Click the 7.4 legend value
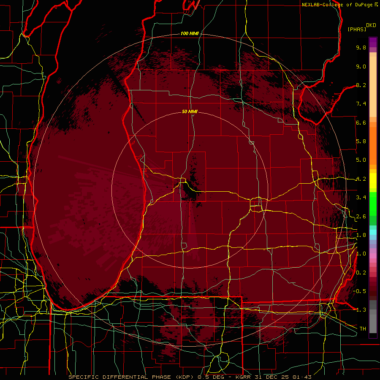 (361, 104)
